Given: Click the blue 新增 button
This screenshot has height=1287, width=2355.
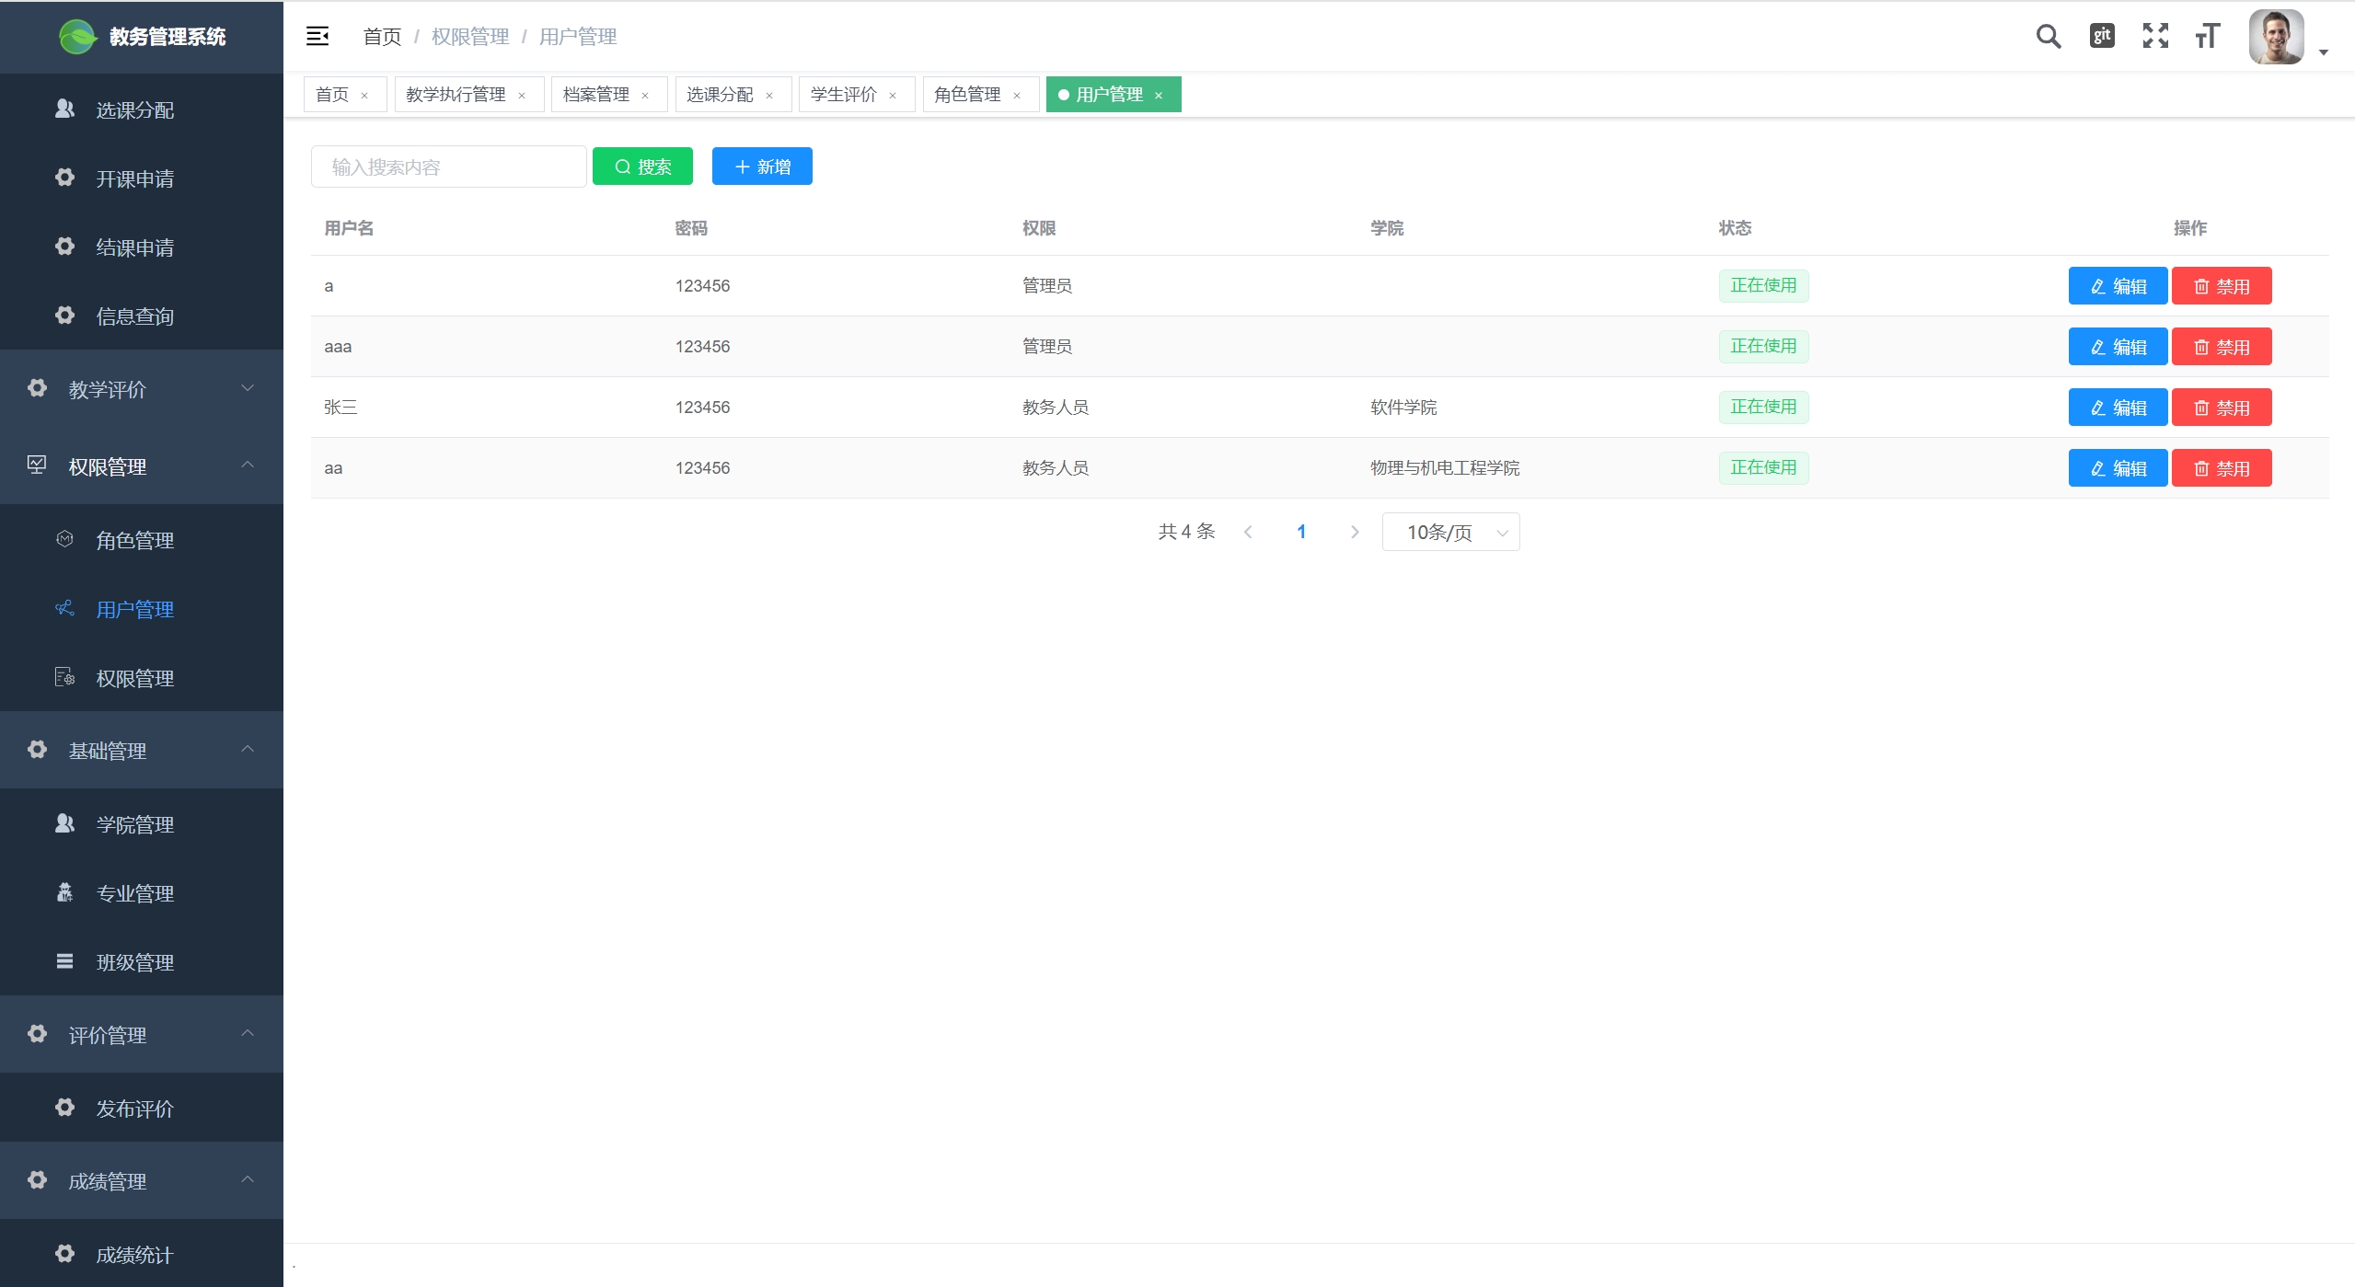Looking at the screenshot, I should (762, 167).
